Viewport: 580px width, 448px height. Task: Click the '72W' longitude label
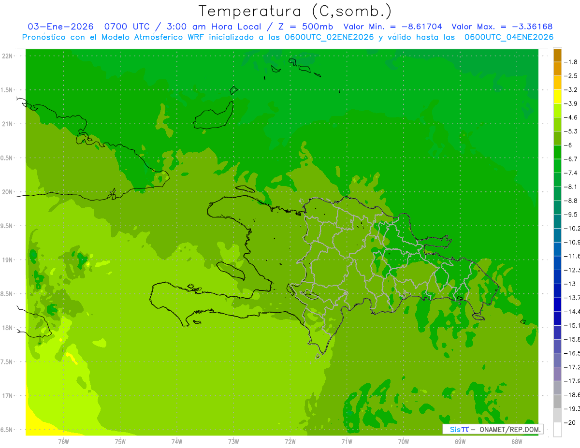point(290,441)
